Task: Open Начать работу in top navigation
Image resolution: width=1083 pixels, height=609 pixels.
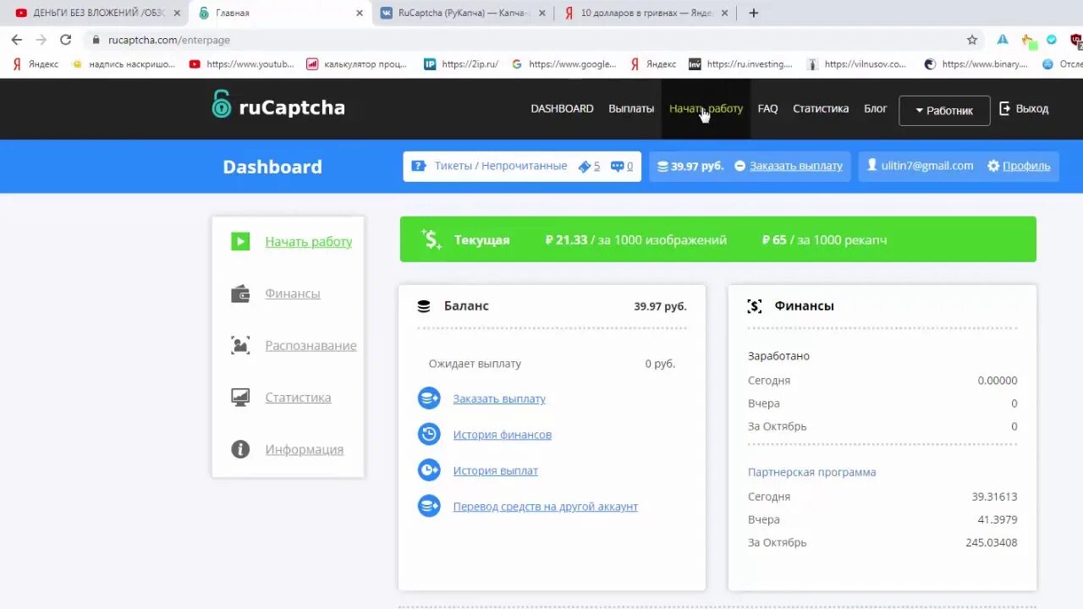Action: (x=706, y=108)
